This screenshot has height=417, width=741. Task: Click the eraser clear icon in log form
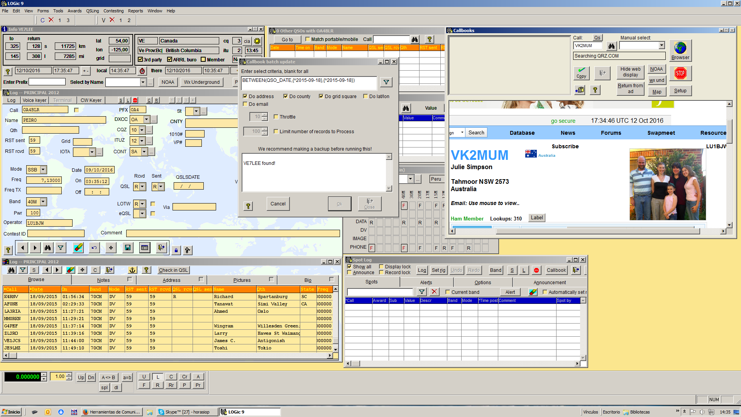[x=78, y=248]
